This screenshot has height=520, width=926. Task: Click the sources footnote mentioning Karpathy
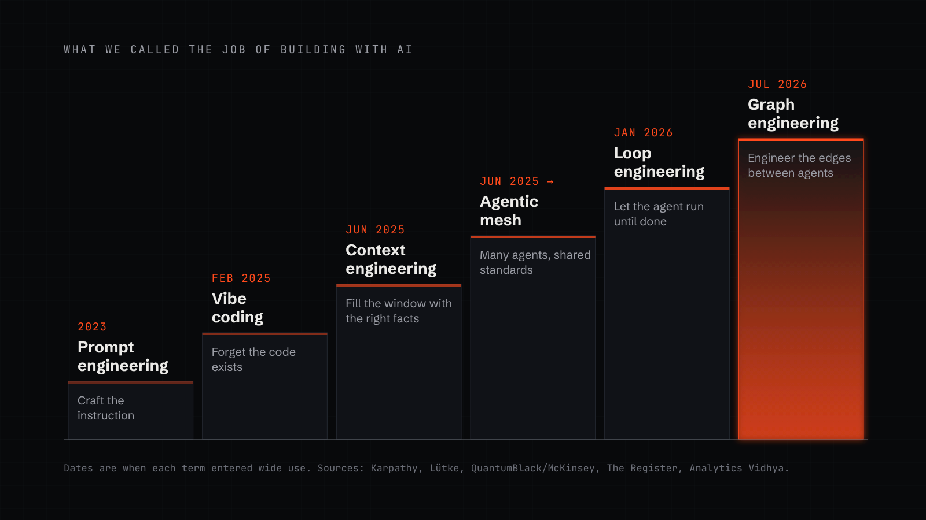pyautogui.click(x=427, y=469)
